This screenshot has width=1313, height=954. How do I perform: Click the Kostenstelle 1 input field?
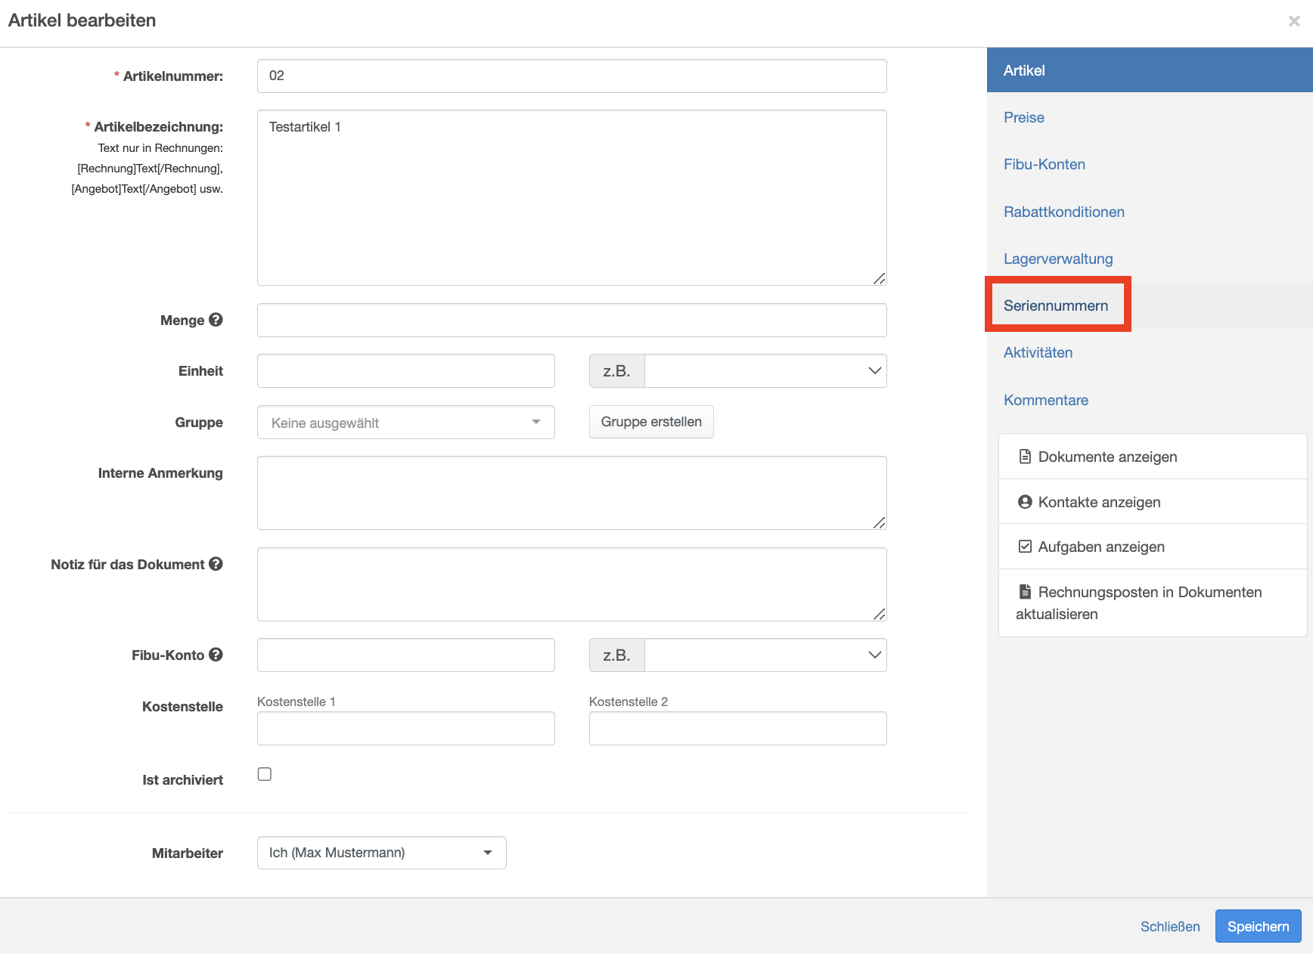click(406, 728)
